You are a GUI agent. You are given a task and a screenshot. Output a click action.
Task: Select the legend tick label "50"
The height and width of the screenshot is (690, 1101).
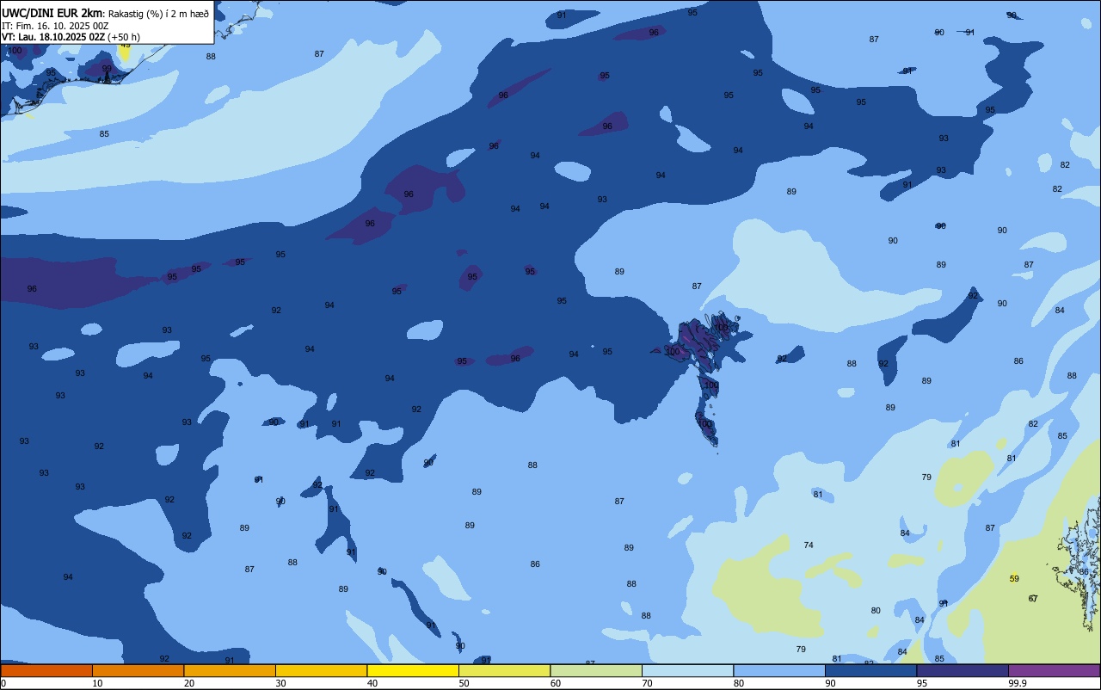464,683
